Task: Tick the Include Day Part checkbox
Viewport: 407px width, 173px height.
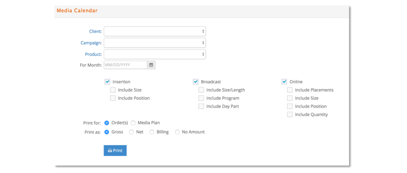Action: pos(201,106)
